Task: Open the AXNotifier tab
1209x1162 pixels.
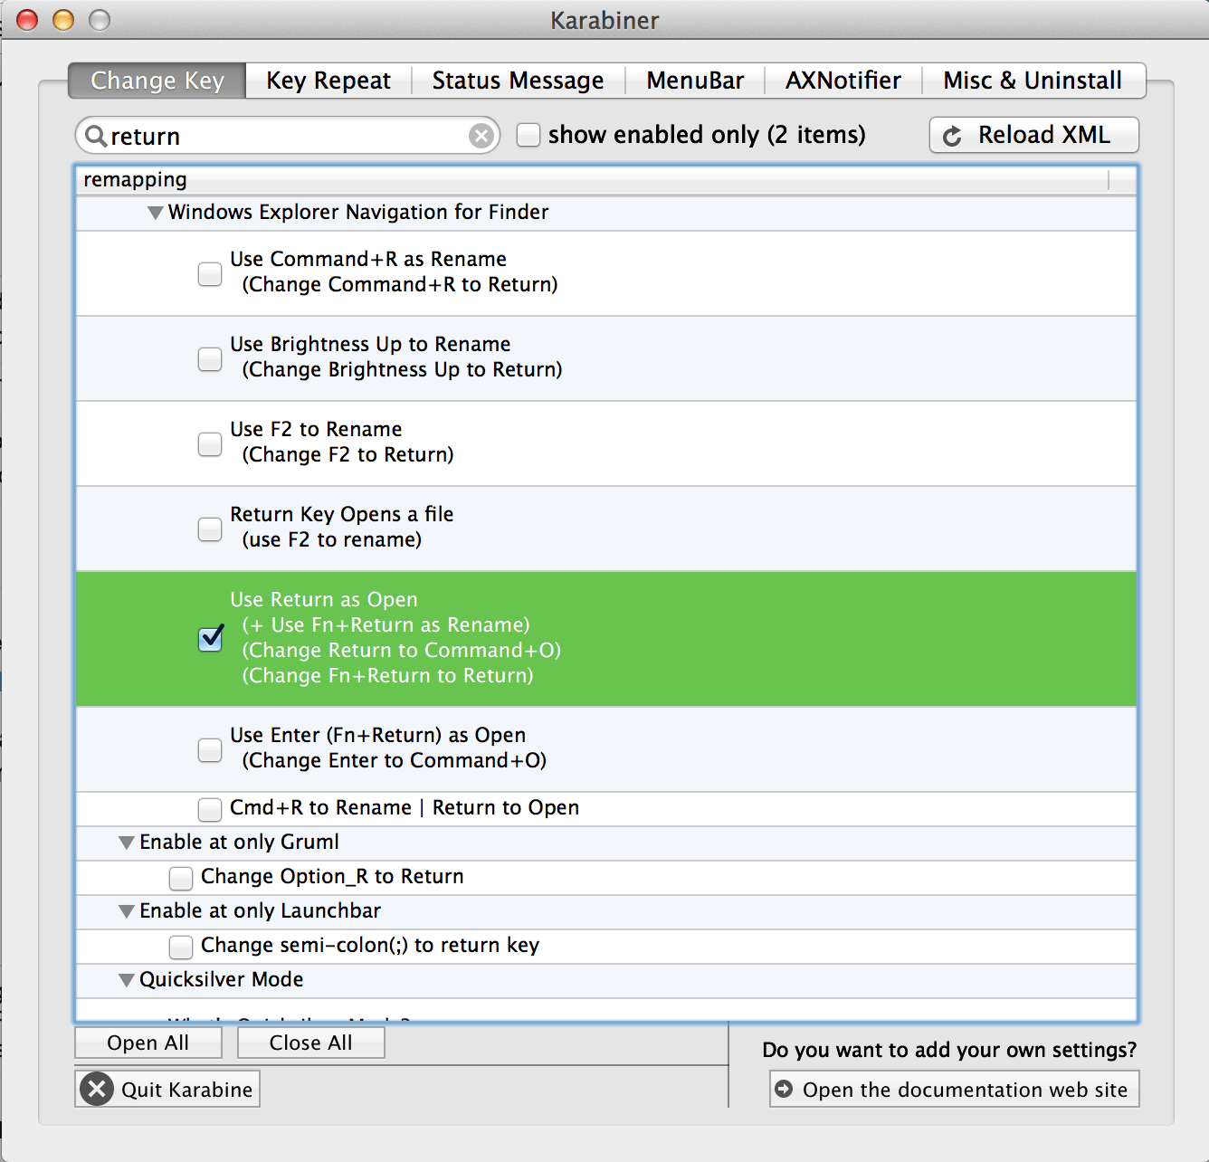Action: click(843, 81)
